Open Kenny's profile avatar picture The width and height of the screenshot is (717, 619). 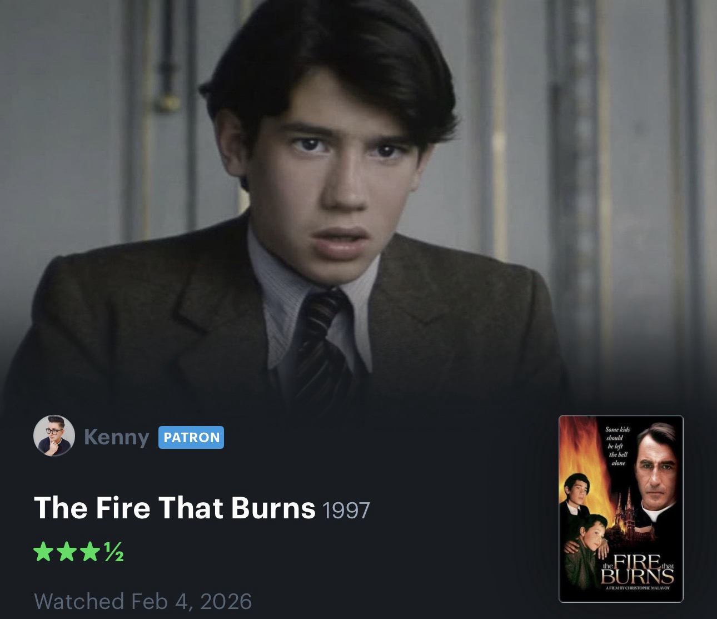54,436
